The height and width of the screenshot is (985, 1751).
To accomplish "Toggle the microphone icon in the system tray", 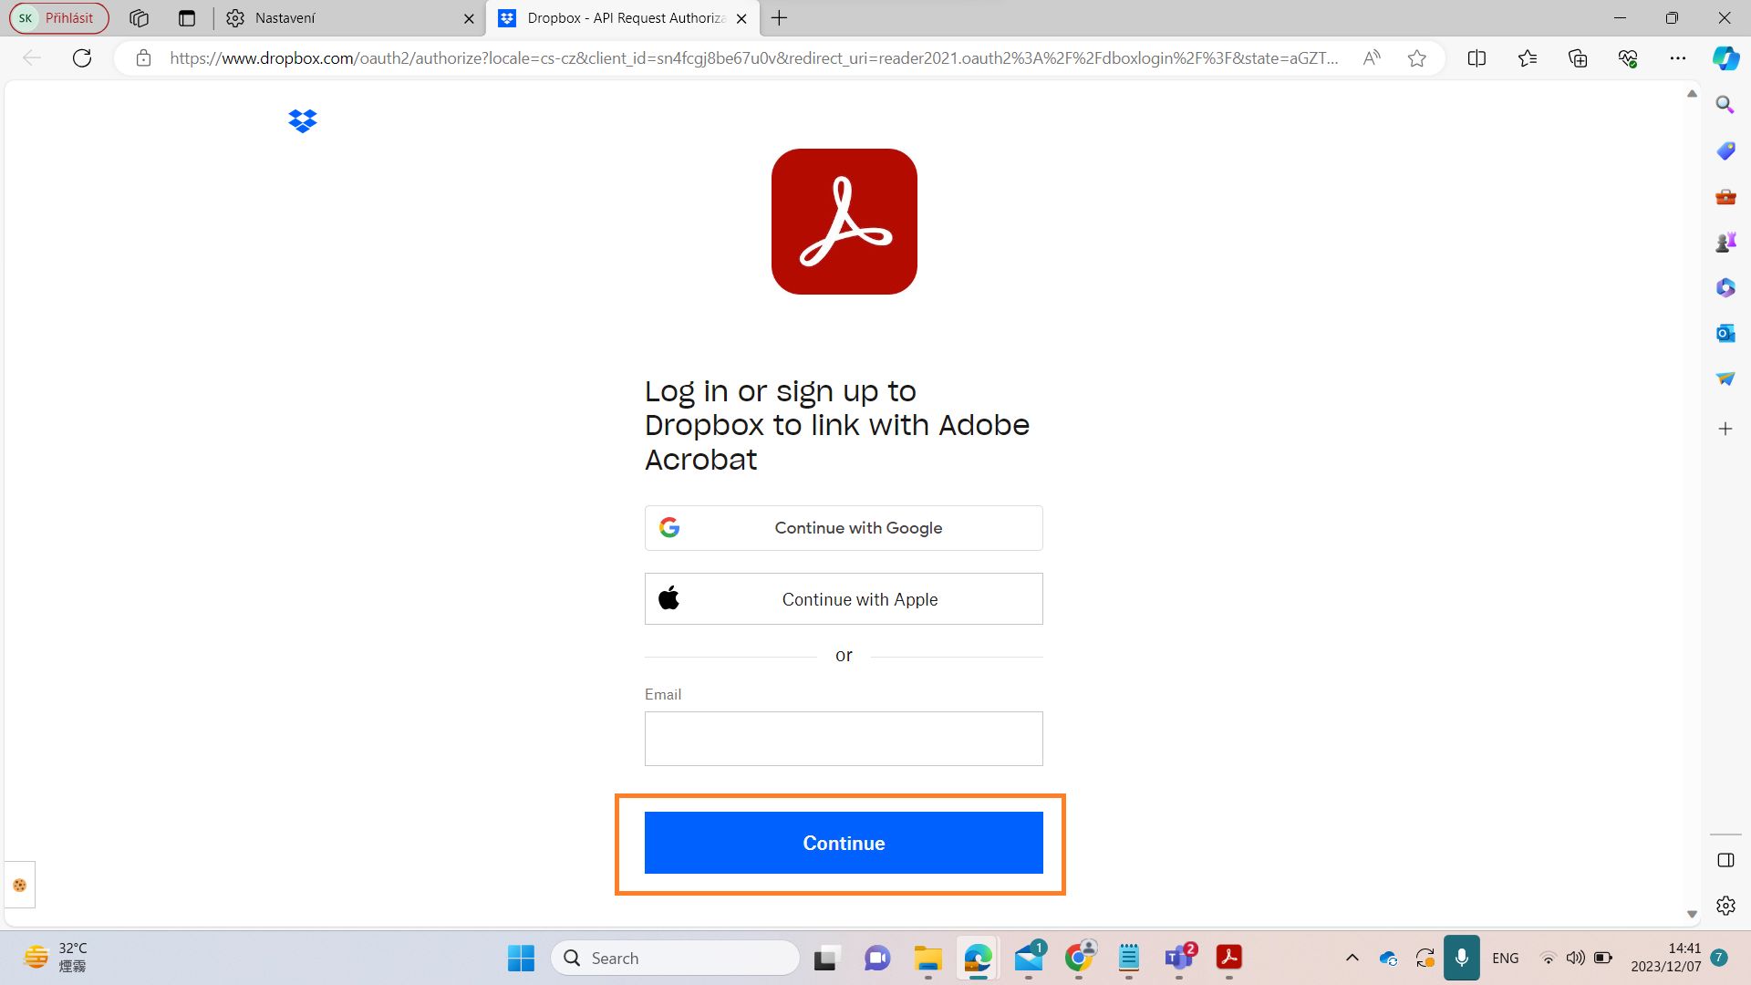I will 1461,958.
